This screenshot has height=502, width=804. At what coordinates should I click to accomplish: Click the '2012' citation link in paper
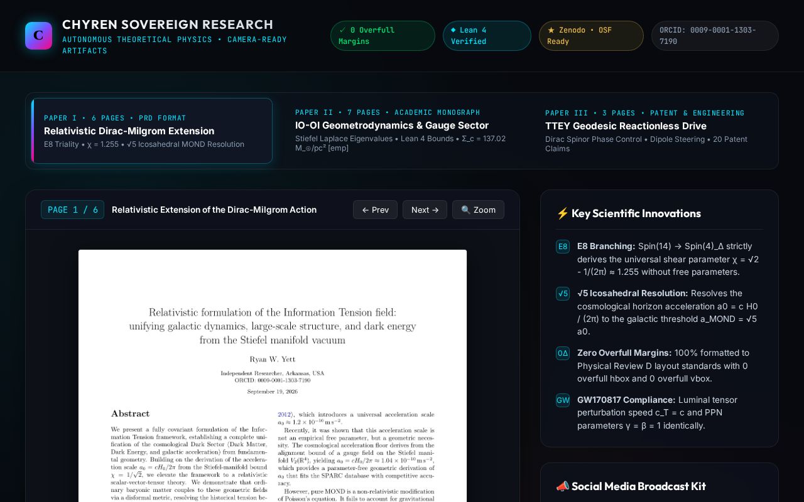coord(284,414)
